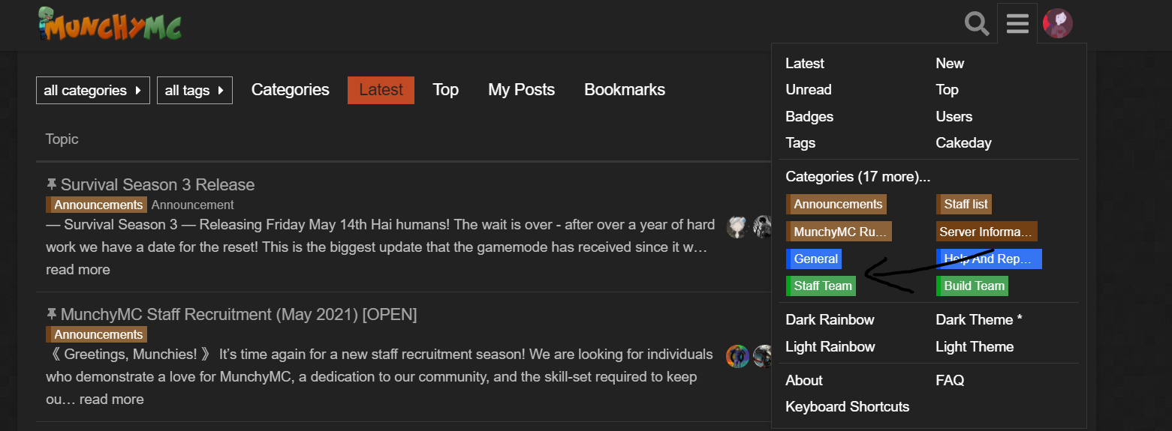Screen dimensions: 1172x431
Task: Click first poster avatar on Staff Recruitment topic
Action: click(737, 356)
